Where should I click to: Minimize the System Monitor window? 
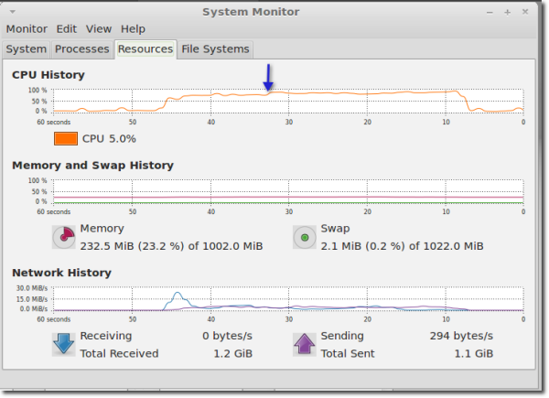pos(490,13)
